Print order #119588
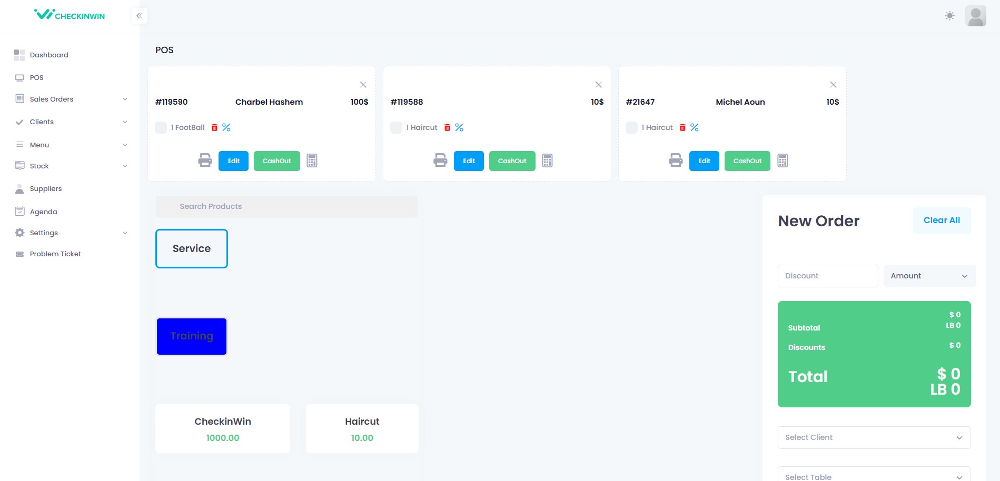 [440, 161]
